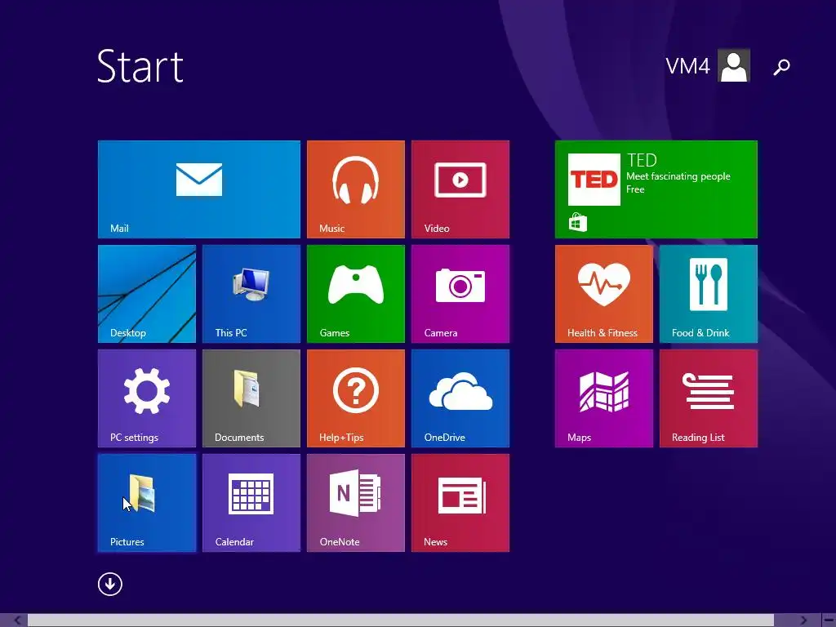Open the Music tile with headphones icon
Image resolution: width=836 pixels, height=627 pixels.
(x=356, y=189)
